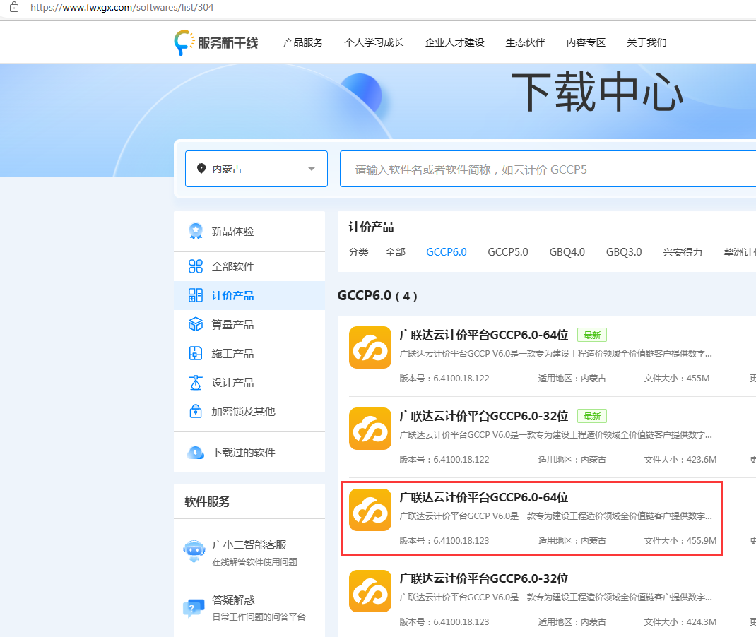Select the GBQ3.0 category filter
The width and height of the screenshot is (756, 637).
[624, 252]
